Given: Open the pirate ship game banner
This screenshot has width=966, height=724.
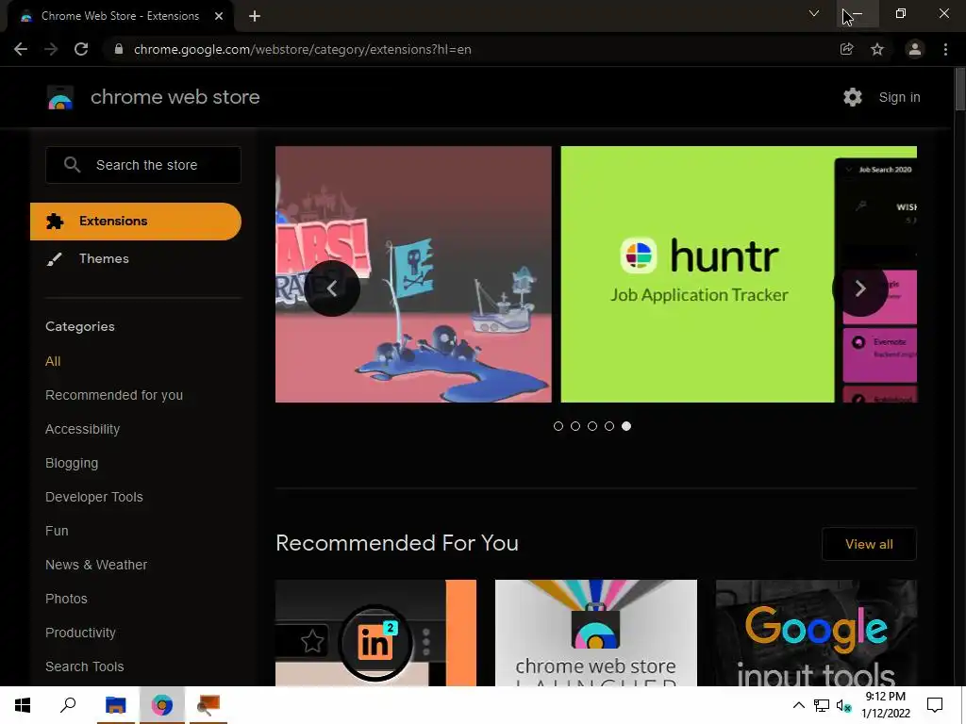Looking at the screenshot, I should coord(413,274).
